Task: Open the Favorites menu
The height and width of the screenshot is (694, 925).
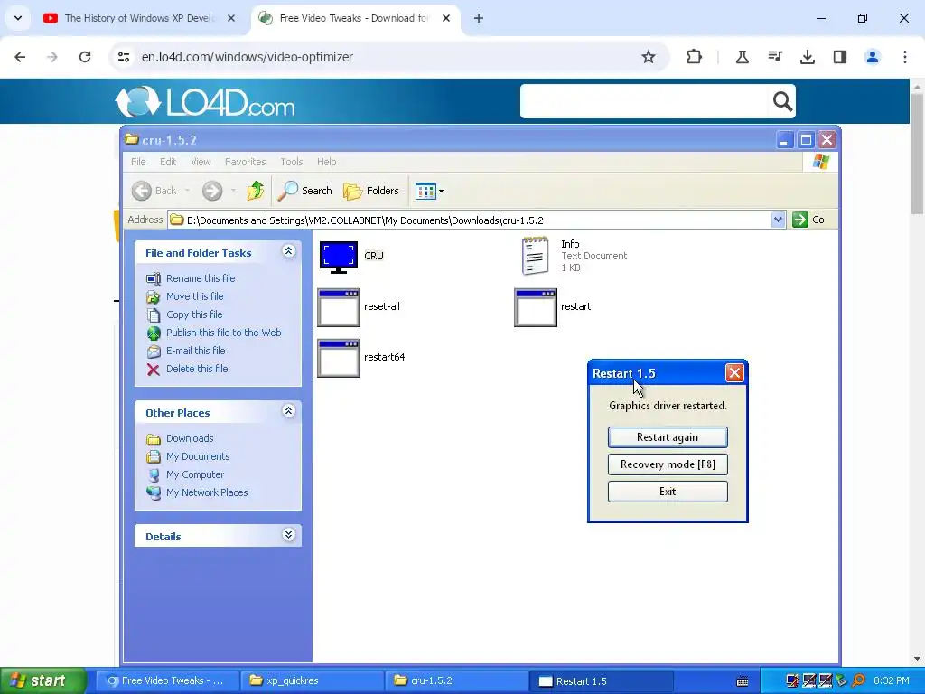Action: 245,162
